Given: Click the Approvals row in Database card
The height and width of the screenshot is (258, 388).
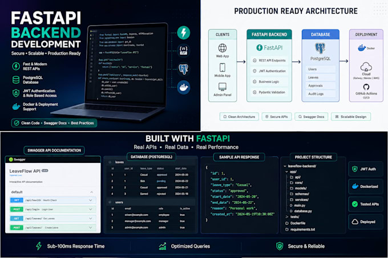Looking at the screenshot, I should [320, 85].
